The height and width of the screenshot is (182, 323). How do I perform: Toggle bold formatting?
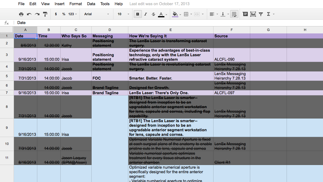pyautogui.click(x=138, y=14)
